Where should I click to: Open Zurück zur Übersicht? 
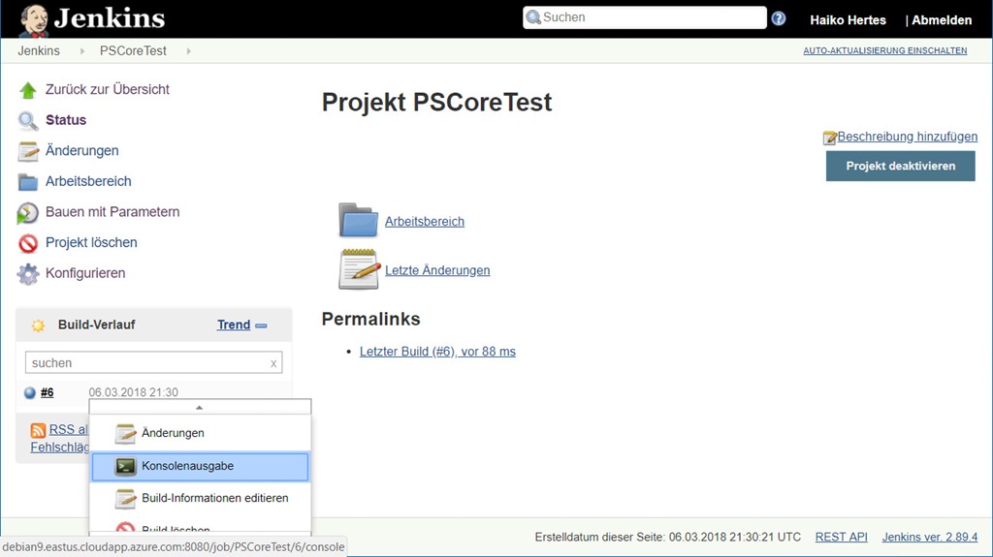(107, 89)
